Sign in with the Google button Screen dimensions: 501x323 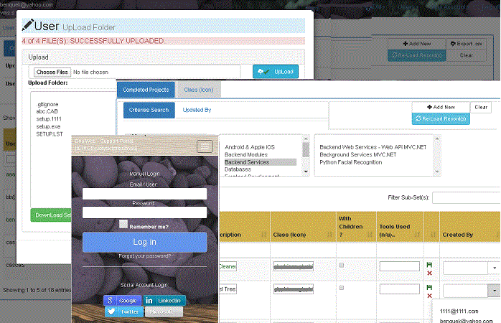click(121, 300)
